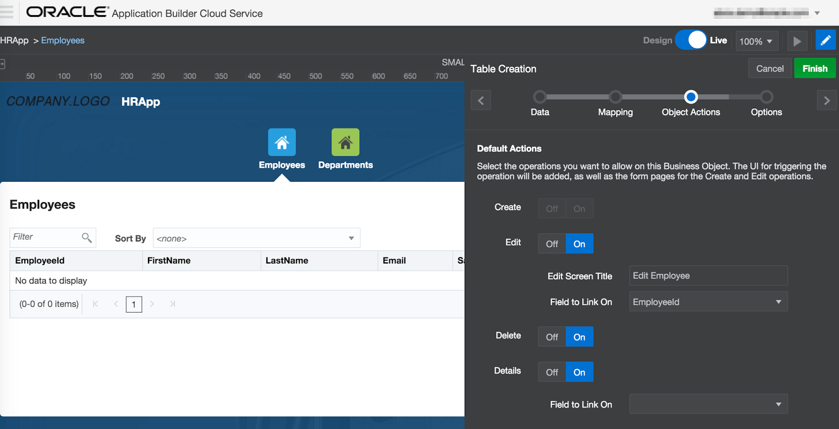This screenshot has width=839, height=429.
Task: Click the green Finish button
Action: (x=815, y=69)
